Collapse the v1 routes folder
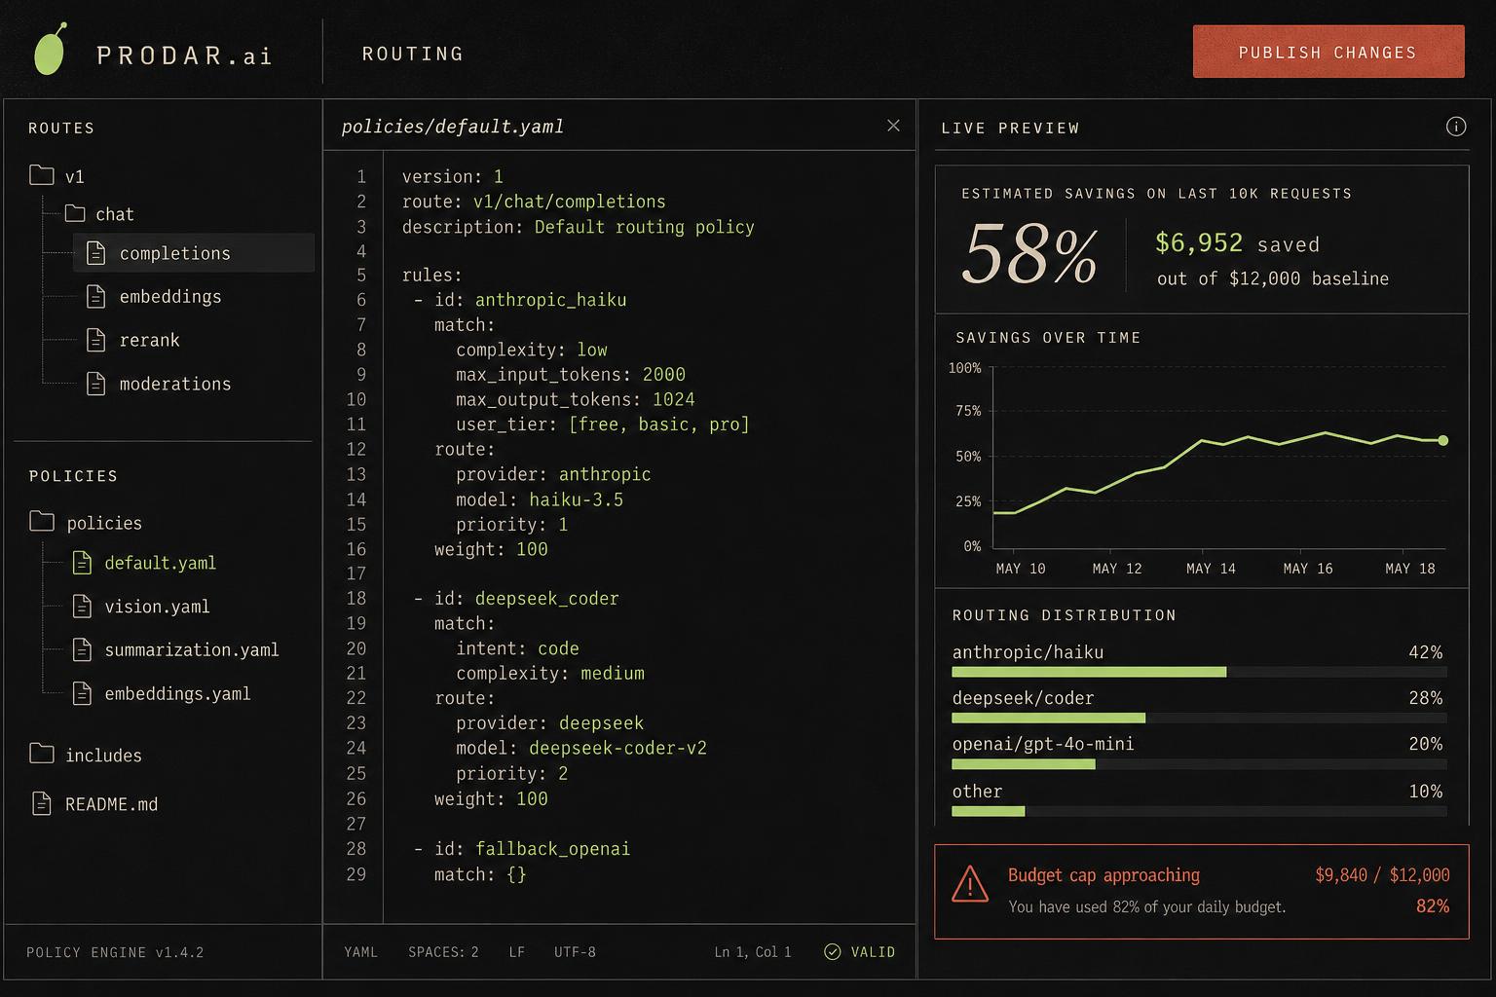Image resolution: width=1496 pixels, height=997 pixels. pyautogui.click(x=42, y=175)
